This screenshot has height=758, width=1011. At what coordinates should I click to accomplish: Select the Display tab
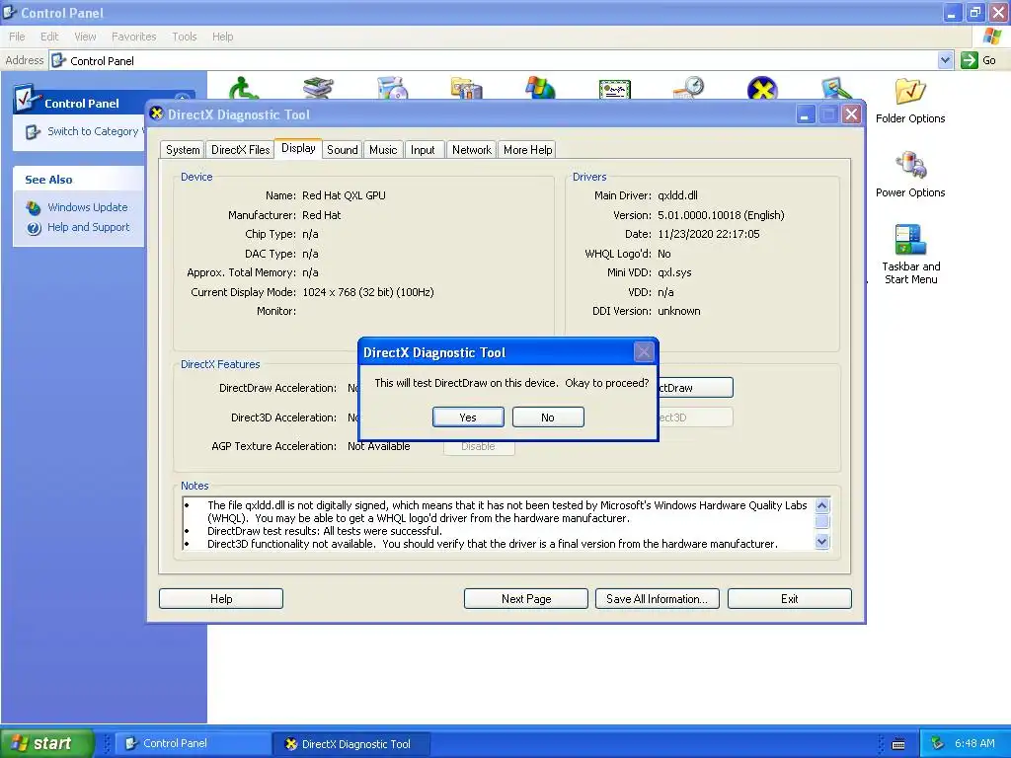coord(298,148)
